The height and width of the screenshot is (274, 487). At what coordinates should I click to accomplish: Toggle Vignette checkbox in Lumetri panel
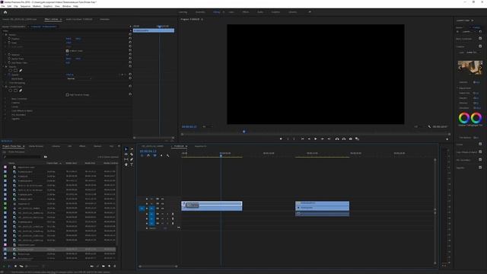480,167
